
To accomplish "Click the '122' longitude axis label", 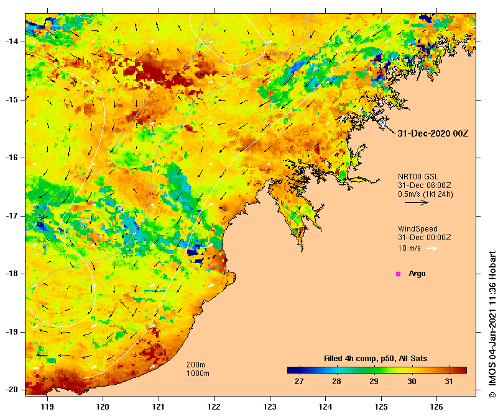I will [215, 407].
